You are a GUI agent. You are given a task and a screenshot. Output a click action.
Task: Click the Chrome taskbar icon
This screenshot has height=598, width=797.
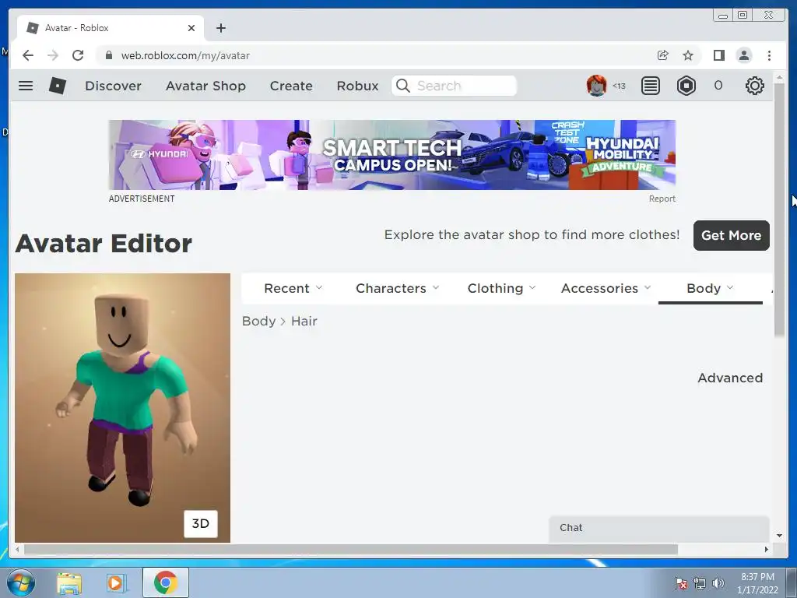click(x=165, y=582)
